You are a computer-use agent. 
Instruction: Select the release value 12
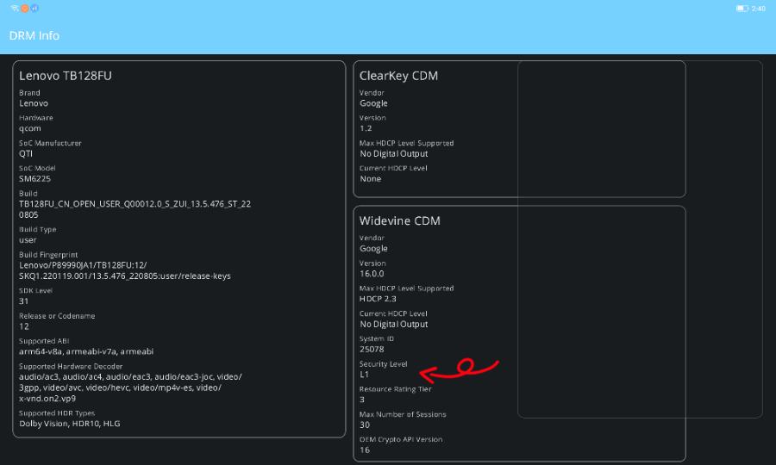24,326
